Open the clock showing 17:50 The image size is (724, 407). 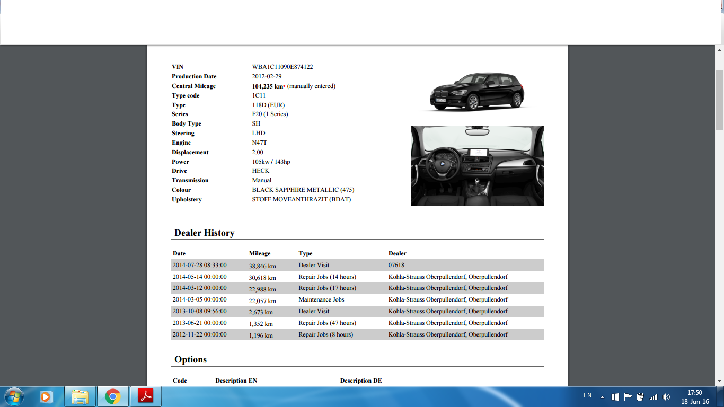[695, 397]
